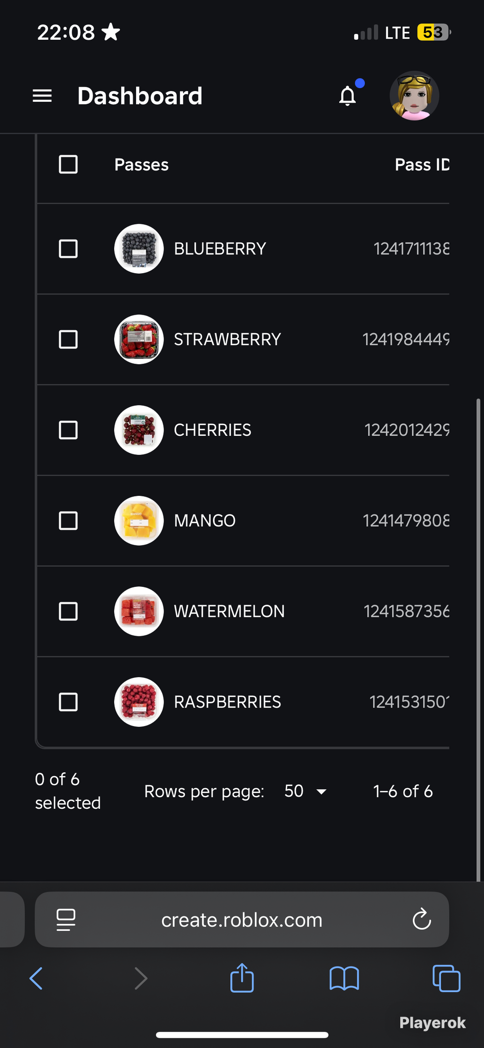
Task: Open page settings icon in address bar
Action: pyautogui.click(x=66, y=920)
